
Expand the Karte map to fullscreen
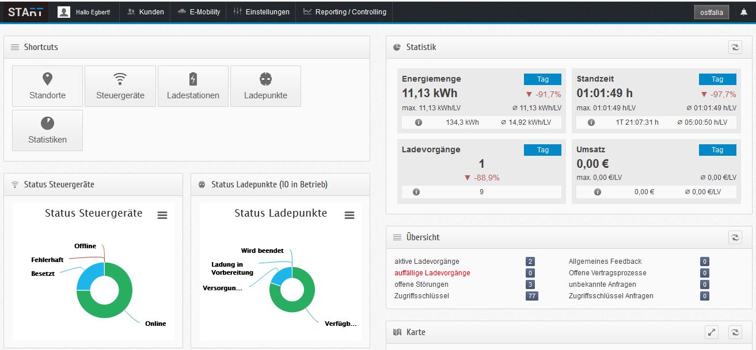tap(712, 332)
